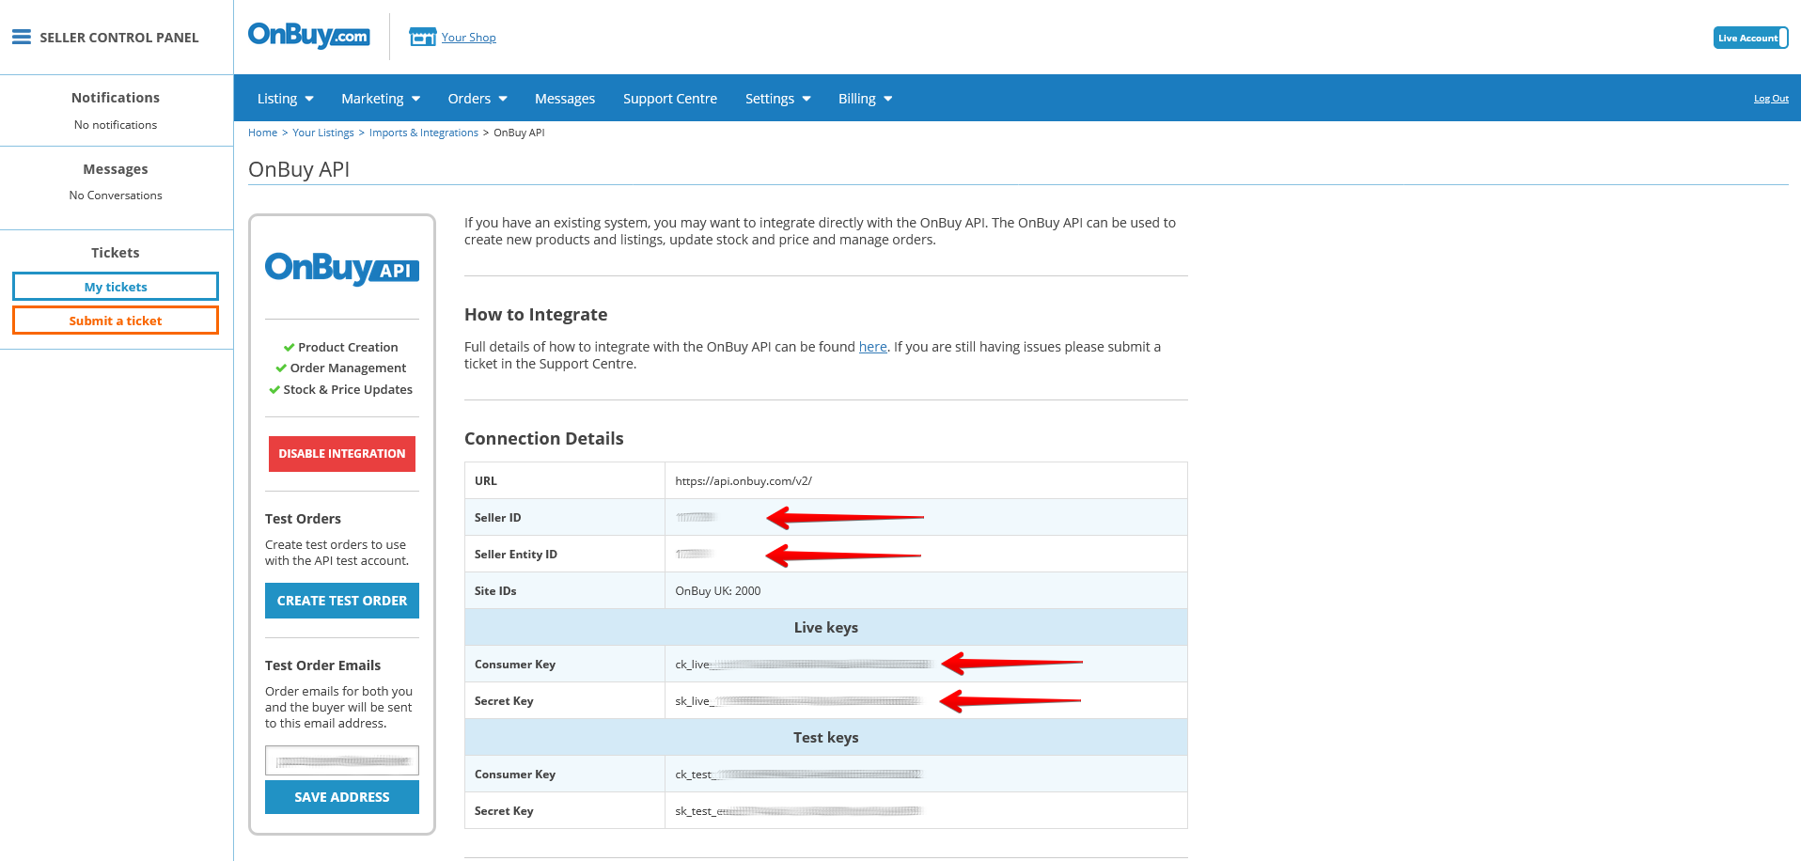This screenshot has height=861, width=1801.
Task: Open the Marketing dropdown menu
Action: click(380, 99)
